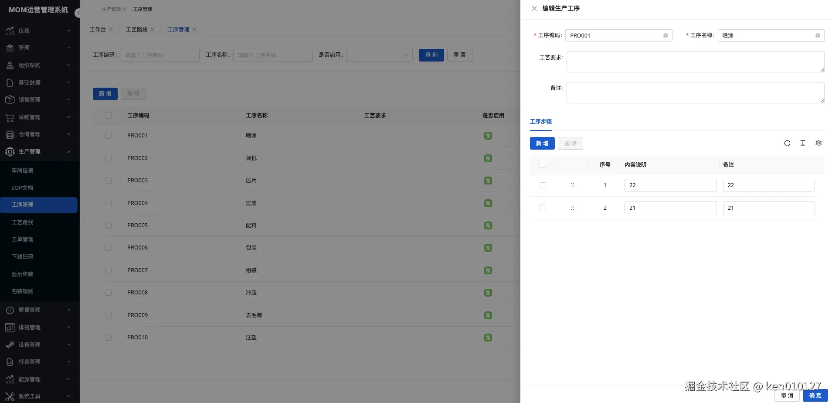Click the 能源管理 chart icon
Screen dimensions: 832x403
(10, 379)
